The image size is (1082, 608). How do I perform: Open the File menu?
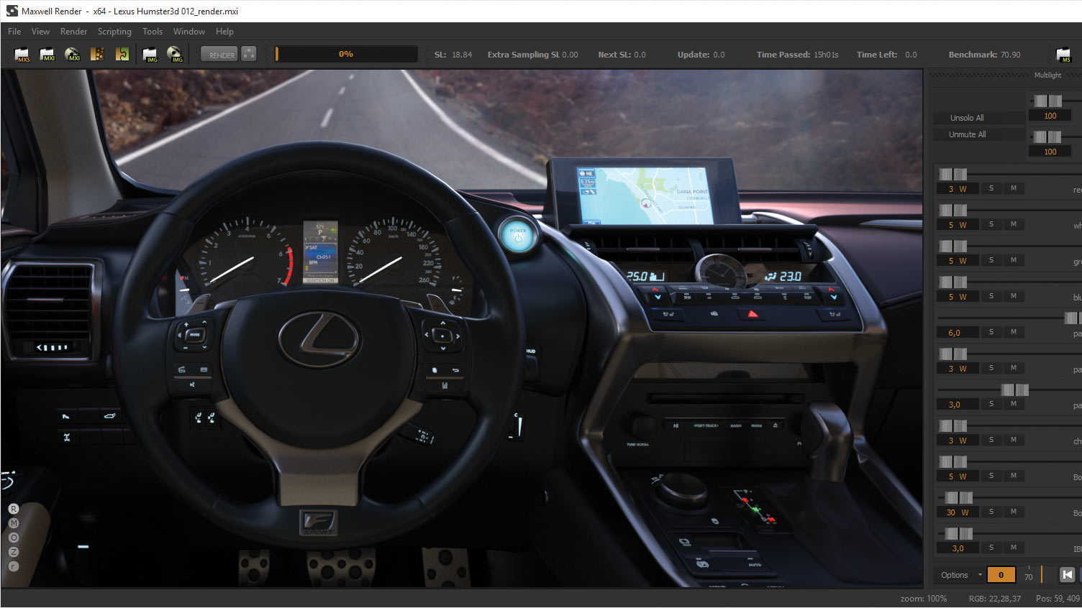14,32
